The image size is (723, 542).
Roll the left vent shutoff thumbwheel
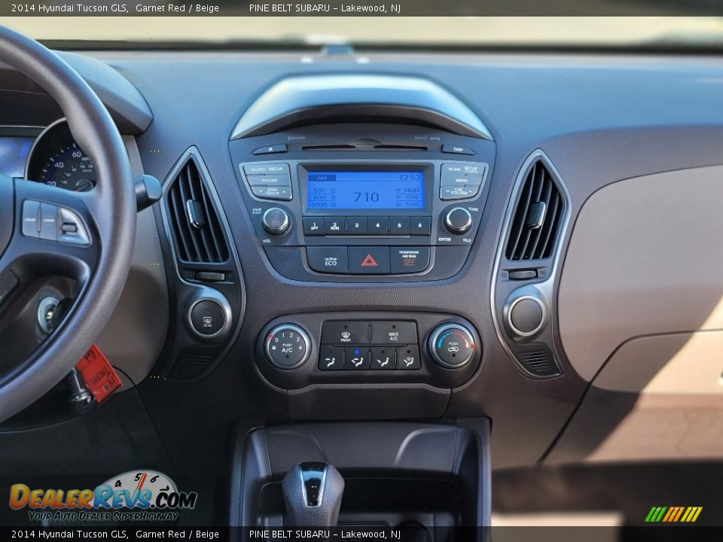(210, 276)
